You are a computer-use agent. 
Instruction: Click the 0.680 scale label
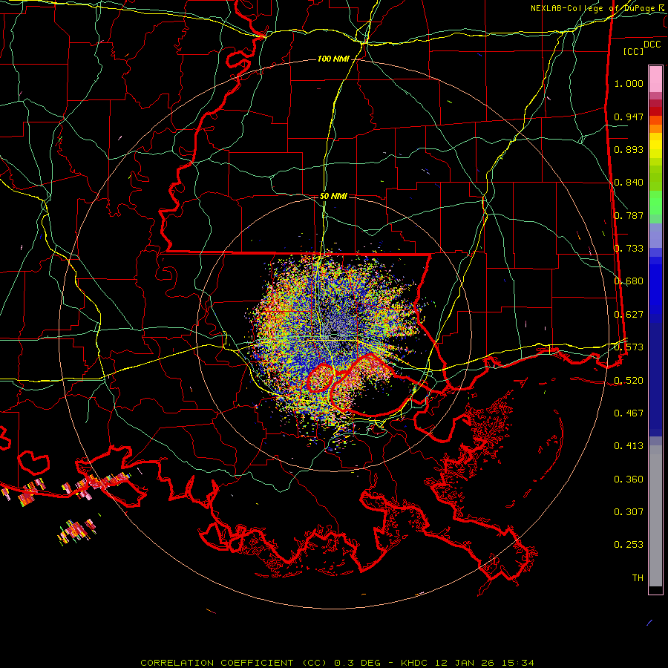(629, 281)
